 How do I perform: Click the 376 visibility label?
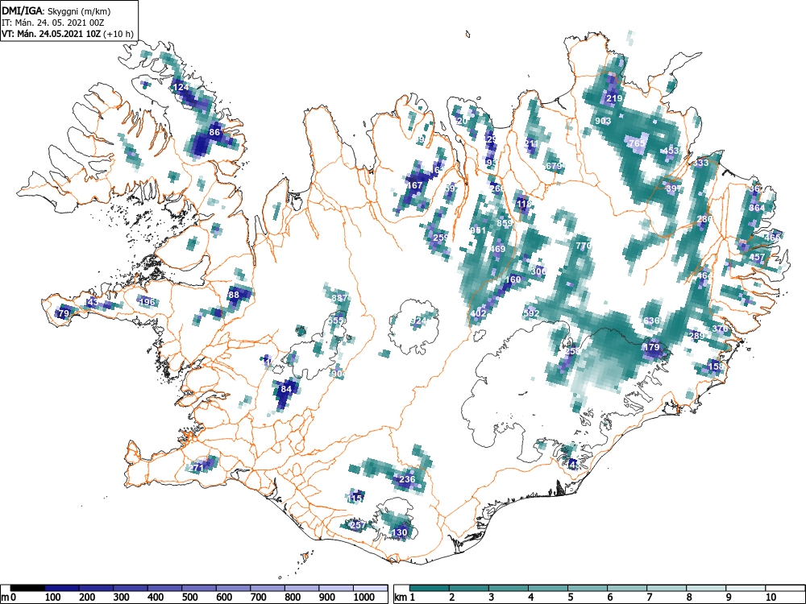pyautogui.click(x=720, y=329)
